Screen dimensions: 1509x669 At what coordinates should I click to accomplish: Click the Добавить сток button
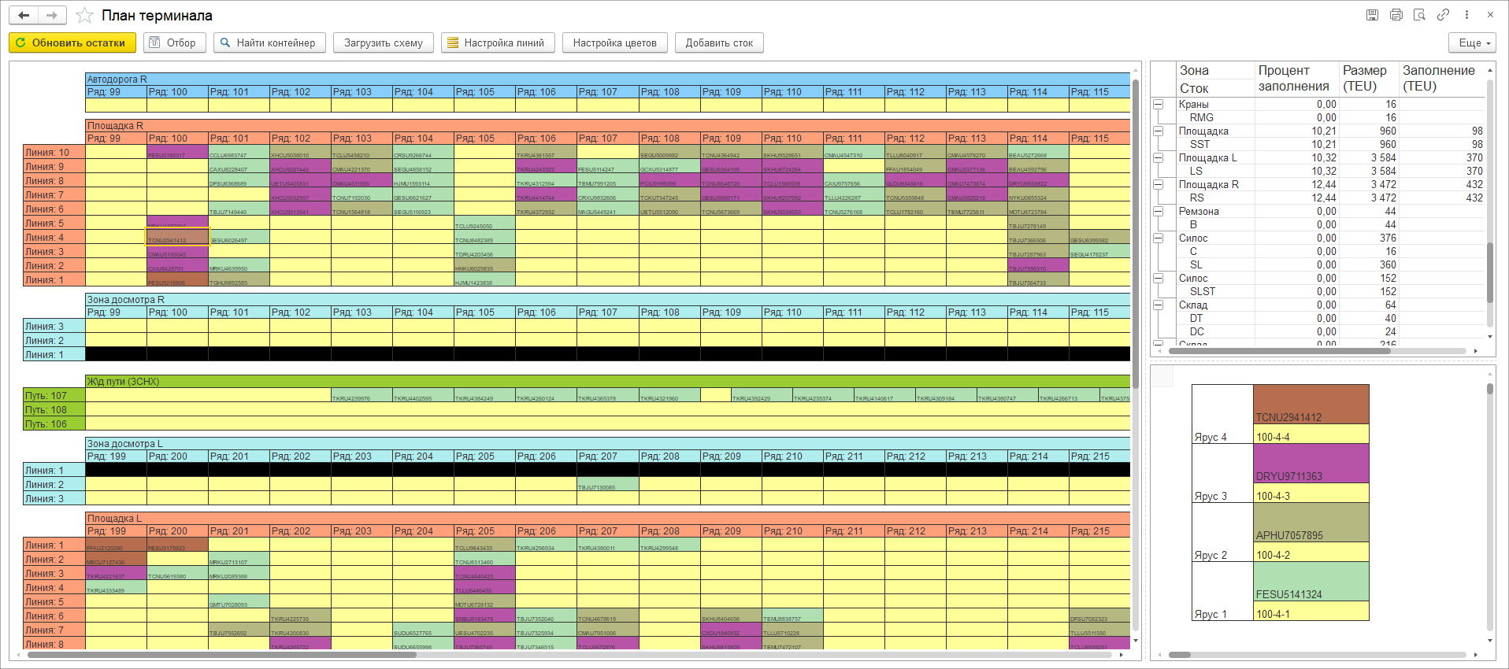coord(719,43)
